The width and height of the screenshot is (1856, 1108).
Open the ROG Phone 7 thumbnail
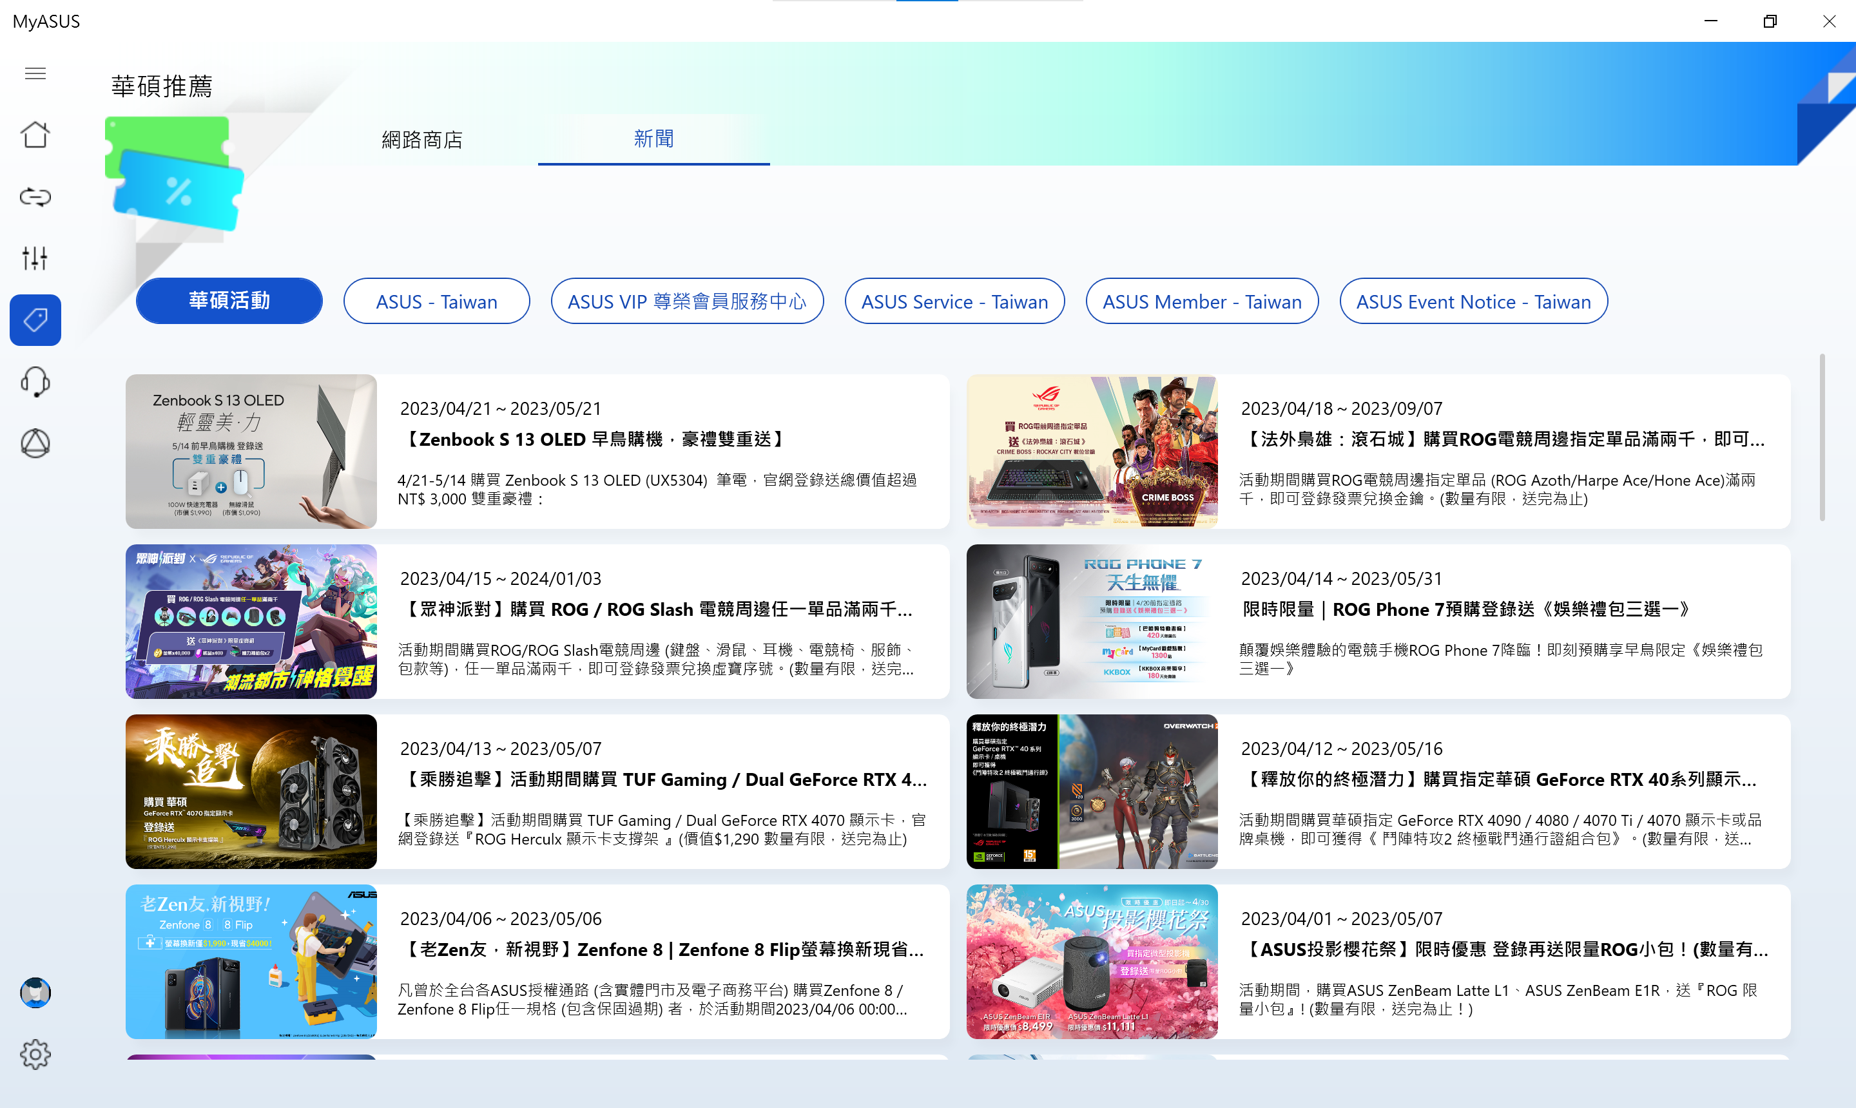click(1092, 621)
